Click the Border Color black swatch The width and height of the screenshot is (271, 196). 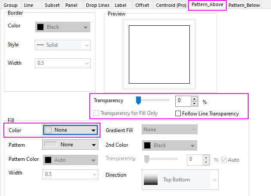coord(41,27)
